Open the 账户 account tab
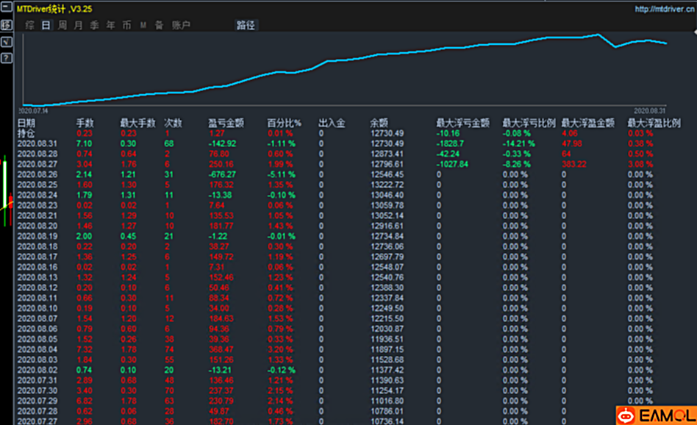This screenshot has width=697, height=425. tap(181, 26)
